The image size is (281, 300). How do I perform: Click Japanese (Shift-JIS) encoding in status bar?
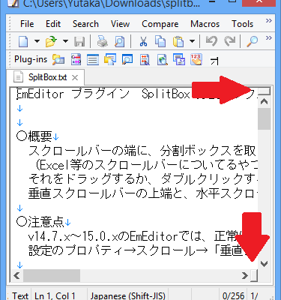point(127,296)
